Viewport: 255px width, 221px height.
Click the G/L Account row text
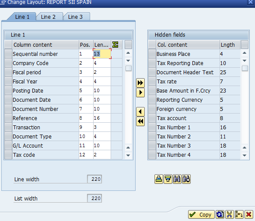click(28, 146)
